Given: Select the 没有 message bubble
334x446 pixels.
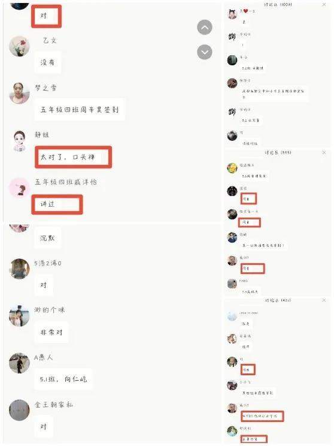Looking at the screenshot, I should point(47,62).
